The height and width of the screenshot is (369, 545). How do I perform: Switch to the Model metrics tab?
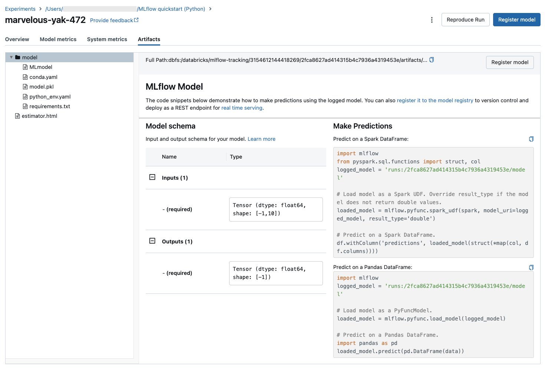coord(58,39)
